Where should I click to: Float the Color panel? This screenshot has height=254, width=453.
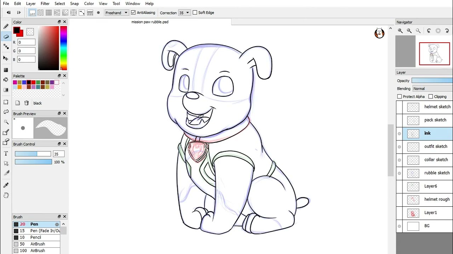coord(59,22)
